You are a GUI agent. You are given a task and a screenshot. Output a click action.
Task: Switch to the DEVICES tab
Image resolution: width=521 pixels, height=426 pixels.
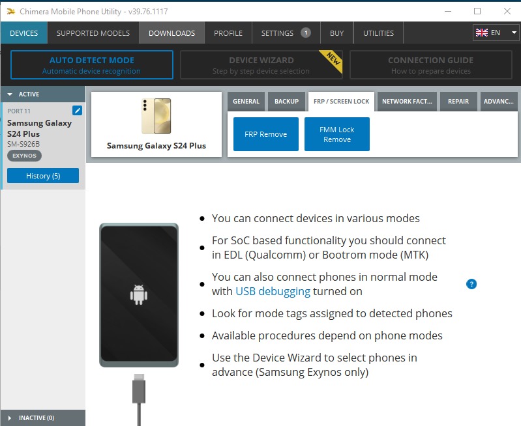tap(24, 33)
